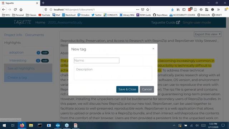Save page to Pocket icon
The width and height of the screenshot is (229, 129).
coord(143,10)
